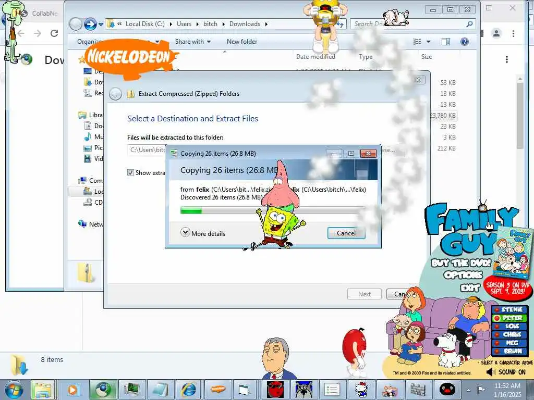
Task: Expand the arrow after Local Disk (C:)
Action: pyautogui.click(x=171, y=24)
